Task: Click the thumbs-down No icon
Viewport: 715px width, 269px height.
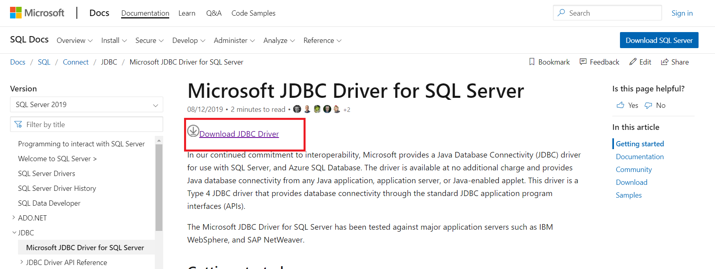Action: click(648, 105)
